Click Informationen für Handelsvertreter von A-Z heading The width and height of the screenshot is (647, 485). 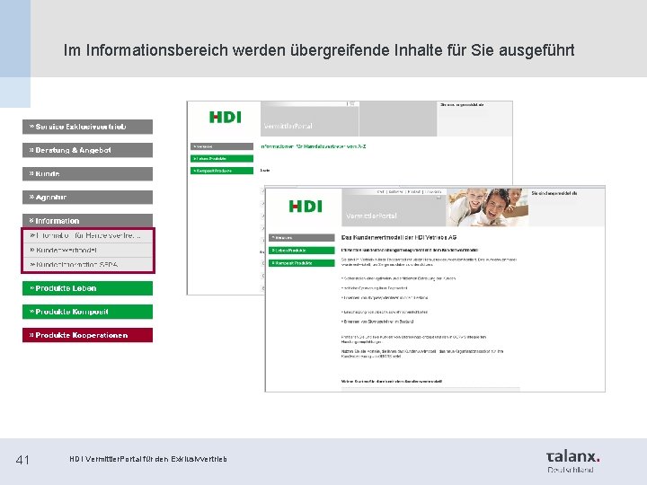314,146
